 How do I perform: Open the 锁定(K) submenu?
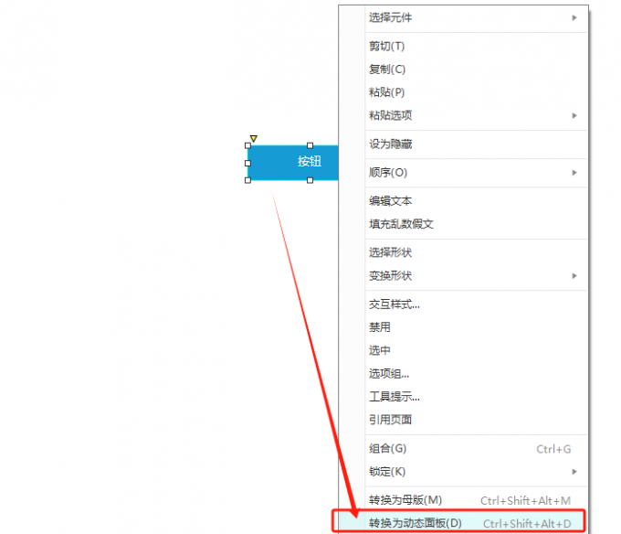click(x=463, y=472)
